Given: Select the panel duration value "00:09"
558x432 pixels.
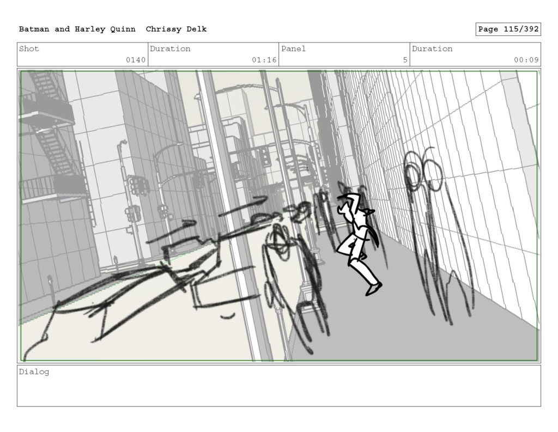Looking at the screenshot, I should [526, 60].
